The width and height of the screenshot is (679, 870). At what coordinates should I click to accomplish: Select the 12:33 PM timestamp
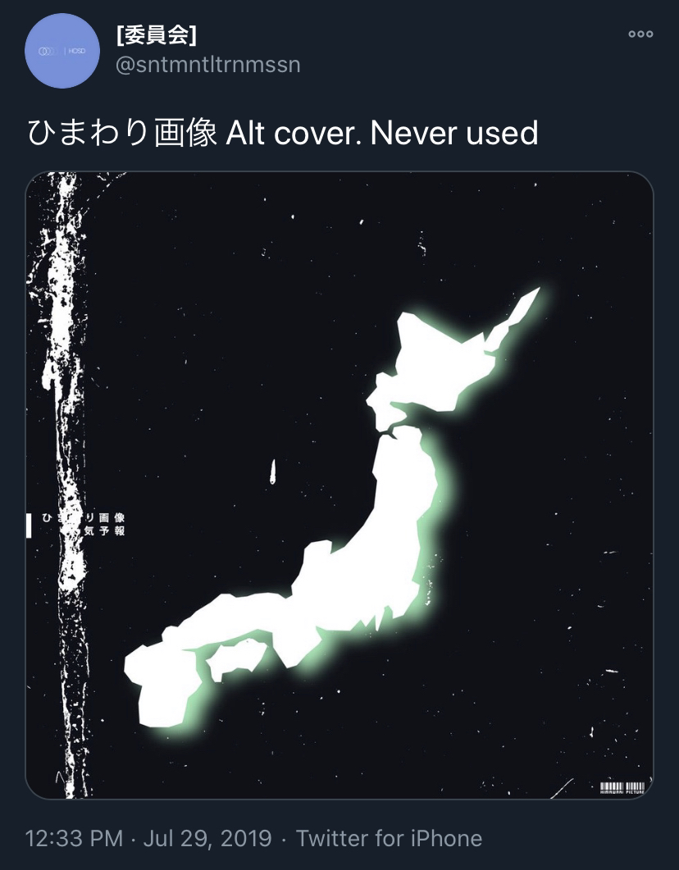pyautogui.click(x=74, y=838)
